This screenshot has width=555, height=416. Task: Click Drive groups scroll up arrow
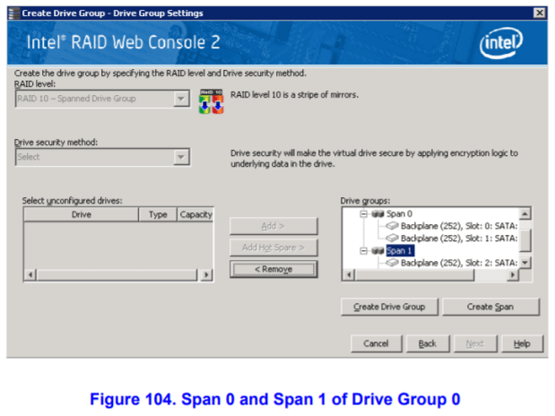click(525, 214)
